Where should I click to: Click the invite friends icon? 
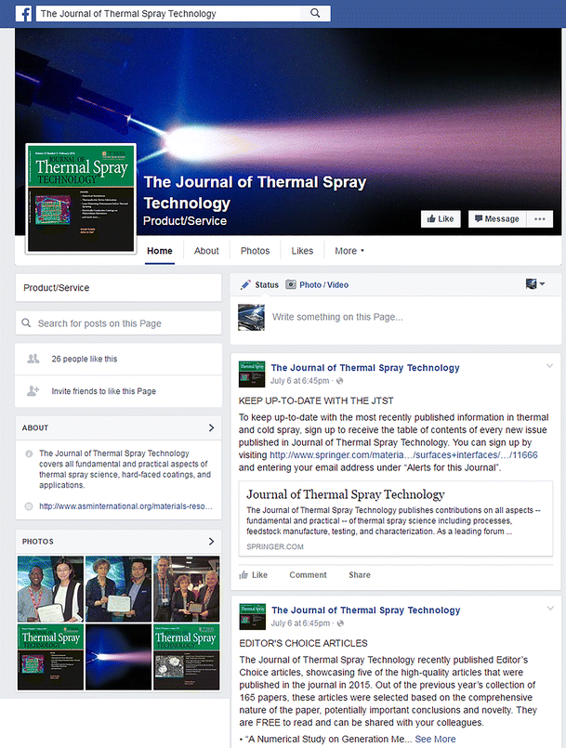tap(33, 390)
